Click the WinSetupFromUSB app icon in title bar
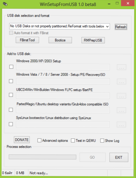This screenshot has height=178, width=136. [5, 4]
